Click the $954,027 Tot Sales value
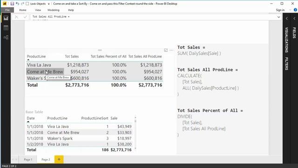The width and height of the screenshot is (298, 168). click(x=80, y=71)
